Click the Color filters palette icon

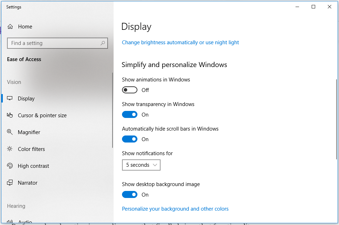(x=10, y=149)
